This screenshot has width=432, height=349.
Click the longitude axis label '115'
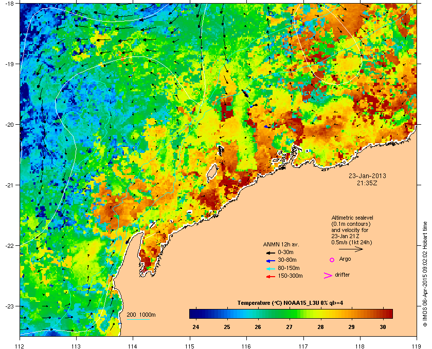pos(190,346)
